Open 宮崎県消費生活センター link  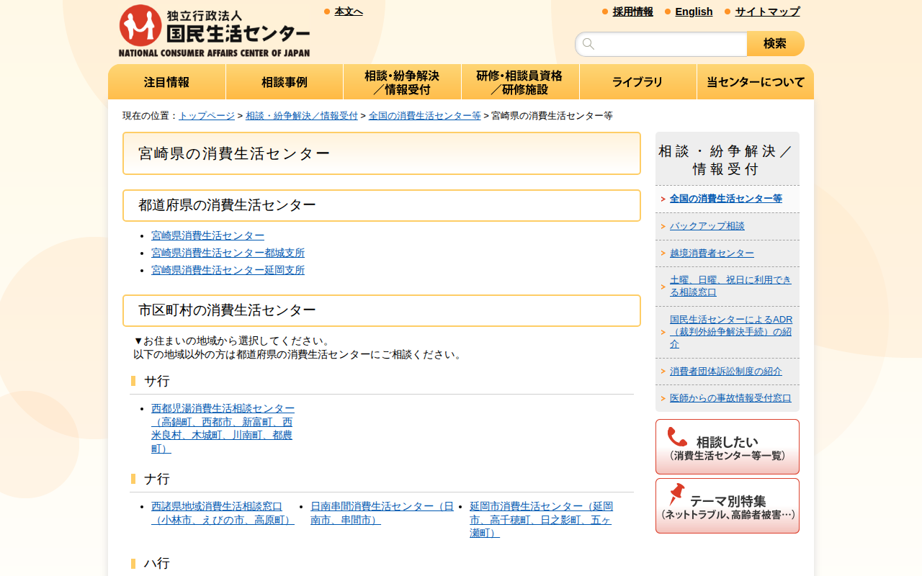tap(207, 235)
